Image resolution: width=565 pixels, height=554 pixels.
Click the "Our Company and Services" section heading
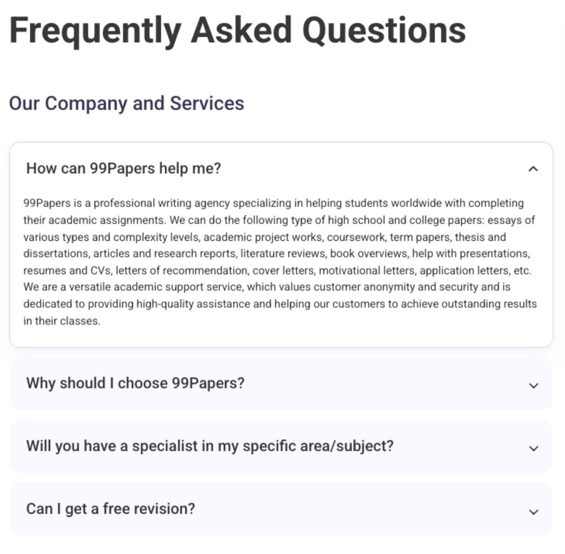[127, 103]
